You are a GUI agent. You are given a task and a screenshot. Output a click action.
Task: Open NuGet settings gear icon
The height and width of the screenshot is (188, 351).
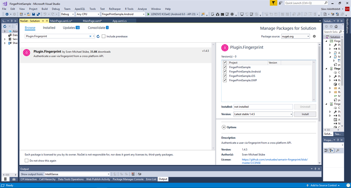coord(314,36)
